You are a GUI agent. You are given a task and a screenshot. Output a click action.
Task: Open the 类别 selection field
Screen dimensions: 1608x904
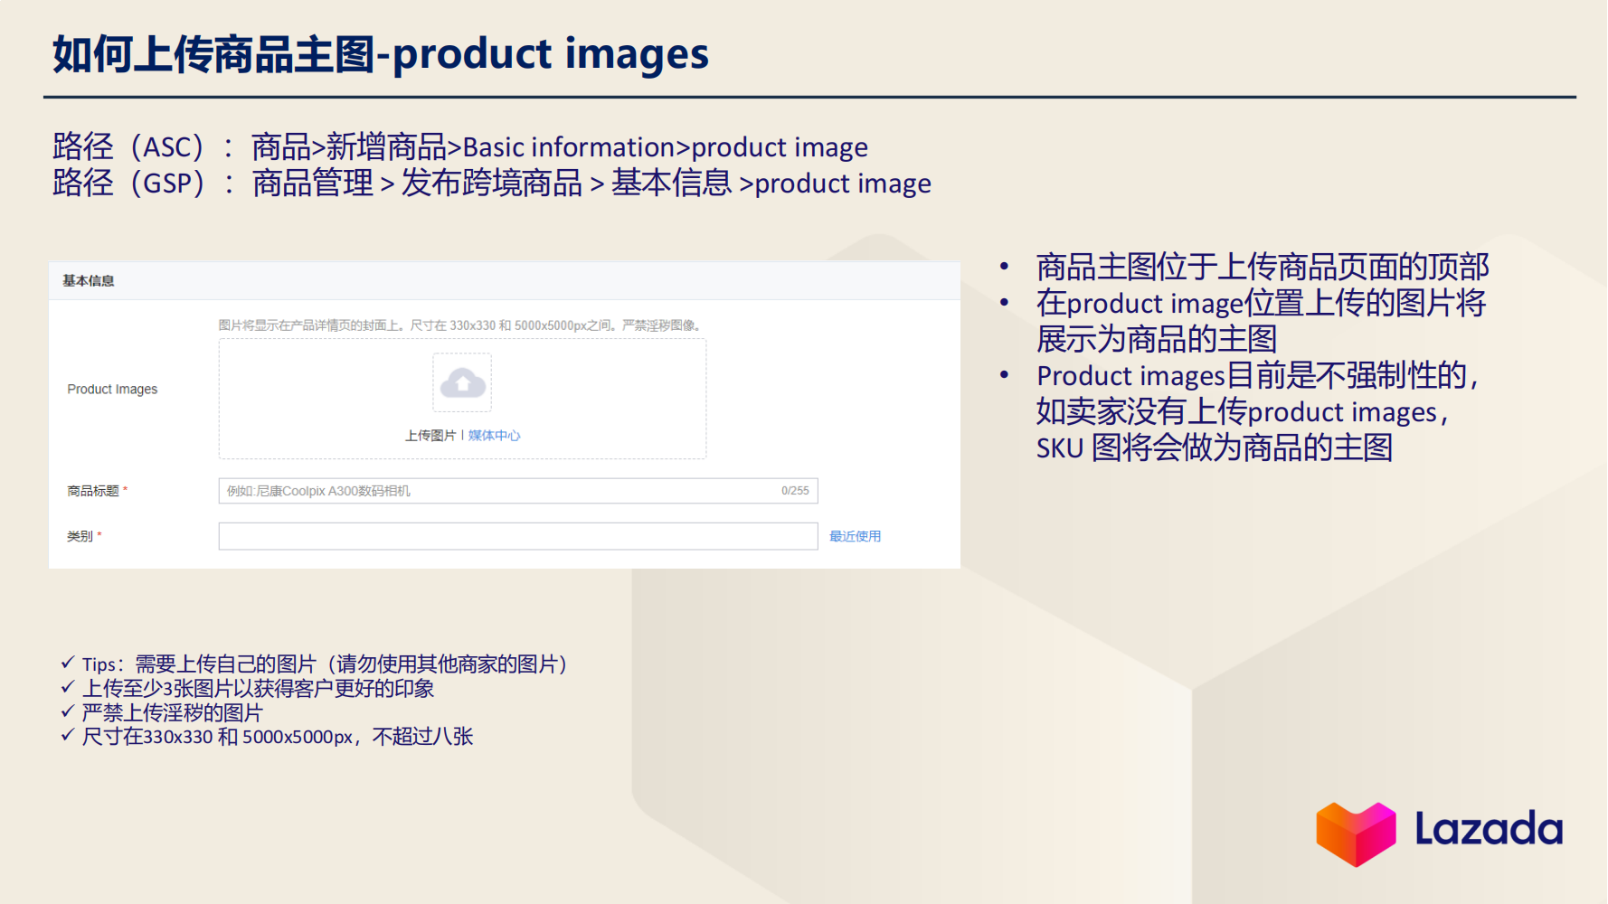(517, 536)
